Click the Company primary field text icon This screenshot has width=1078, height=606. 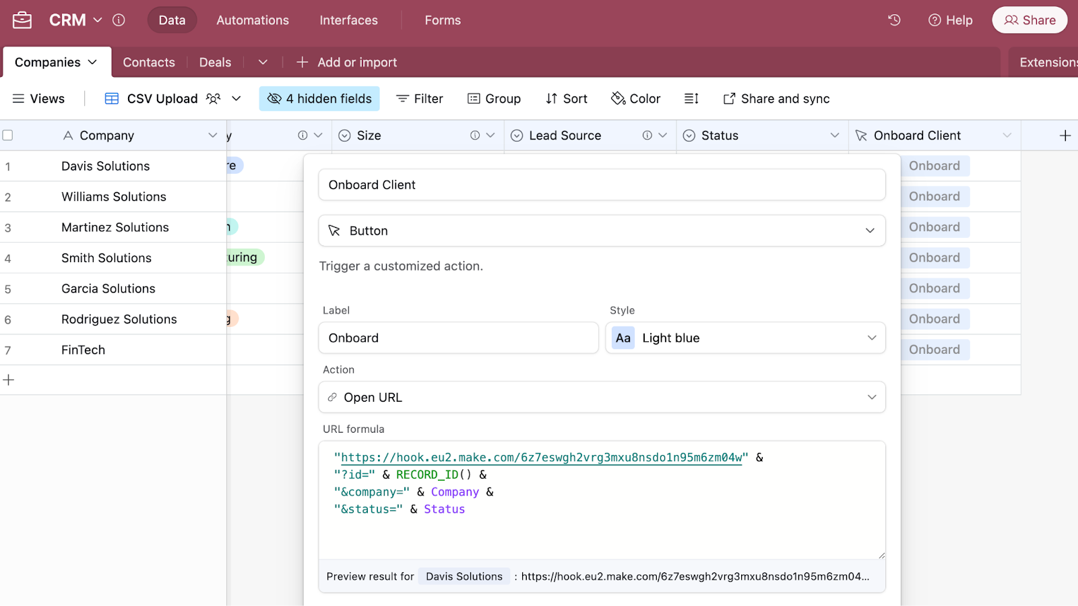point(68,135)
